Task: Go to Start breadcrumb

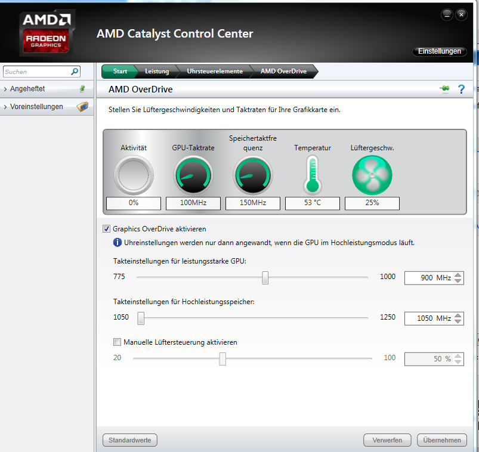Action: (120, 72)
